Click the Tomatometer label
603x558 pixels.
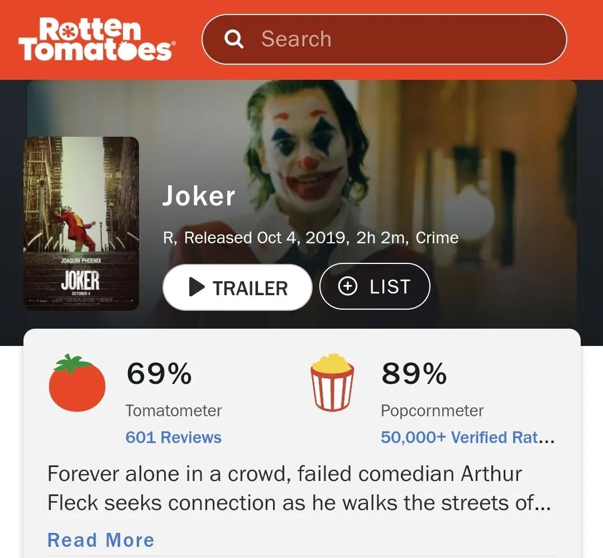pyautogui.click(x=174, y=411)
